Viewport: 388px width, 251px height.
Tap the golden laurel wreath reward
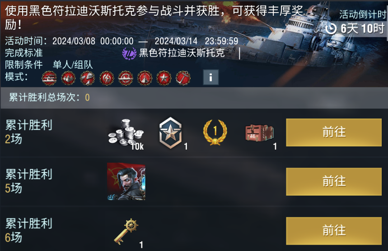point(215,132)
